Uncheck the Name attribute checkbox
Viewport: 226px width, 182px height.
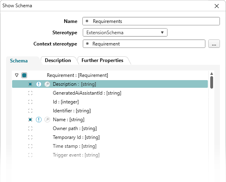[x=30, y=120]
